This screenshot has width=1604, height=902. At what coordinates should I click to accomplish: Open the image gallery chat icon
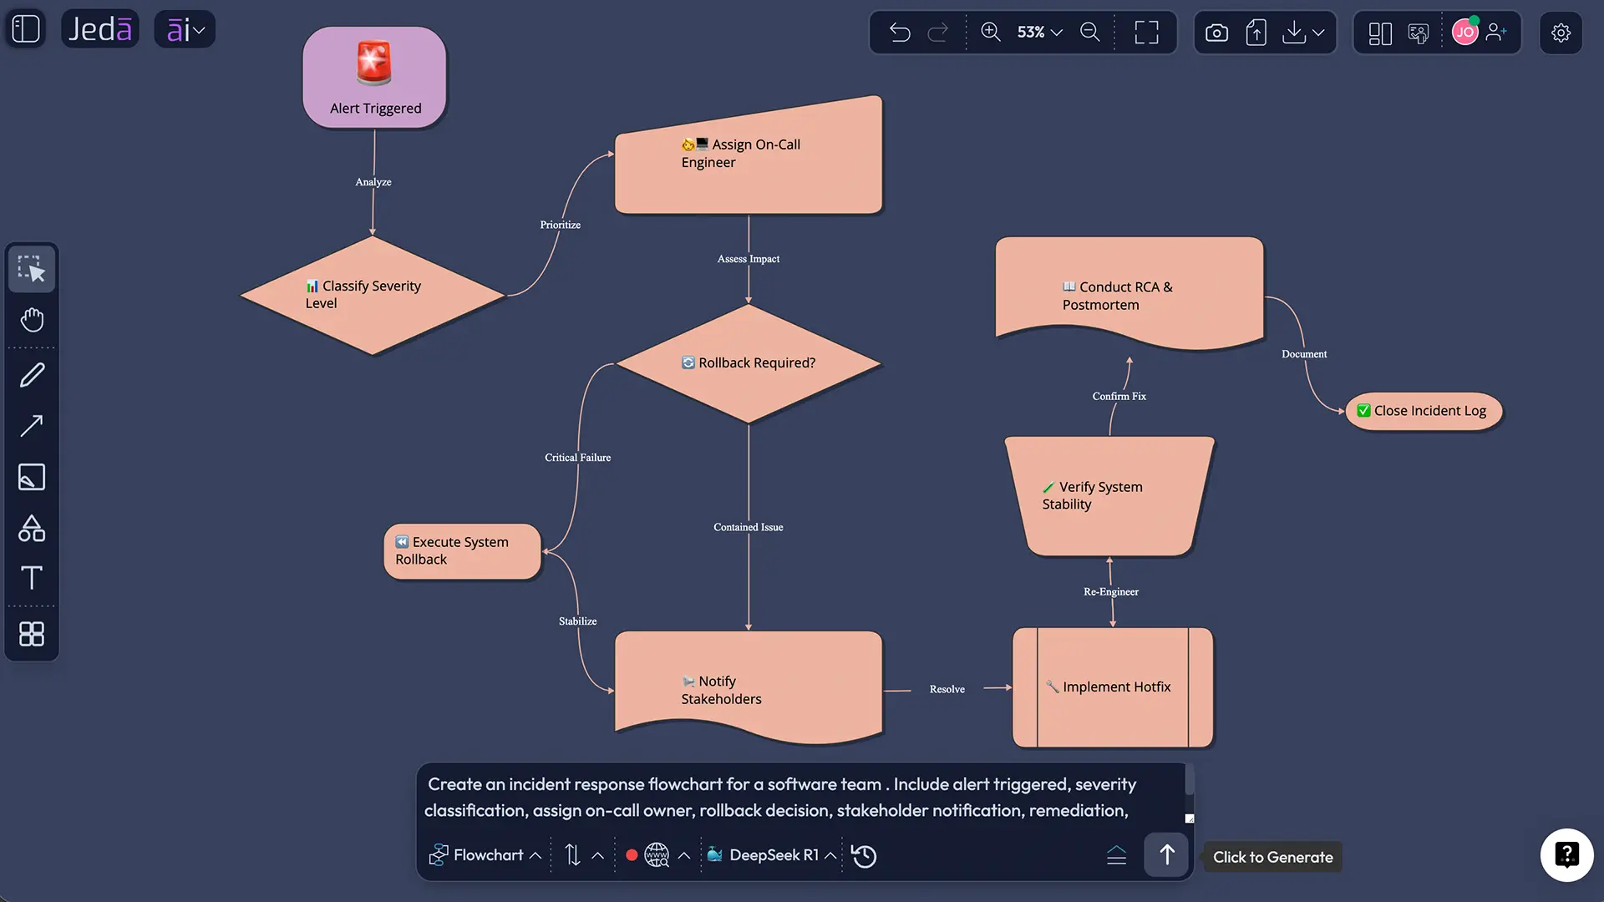pyautogui.click(x=1419, y=33)
